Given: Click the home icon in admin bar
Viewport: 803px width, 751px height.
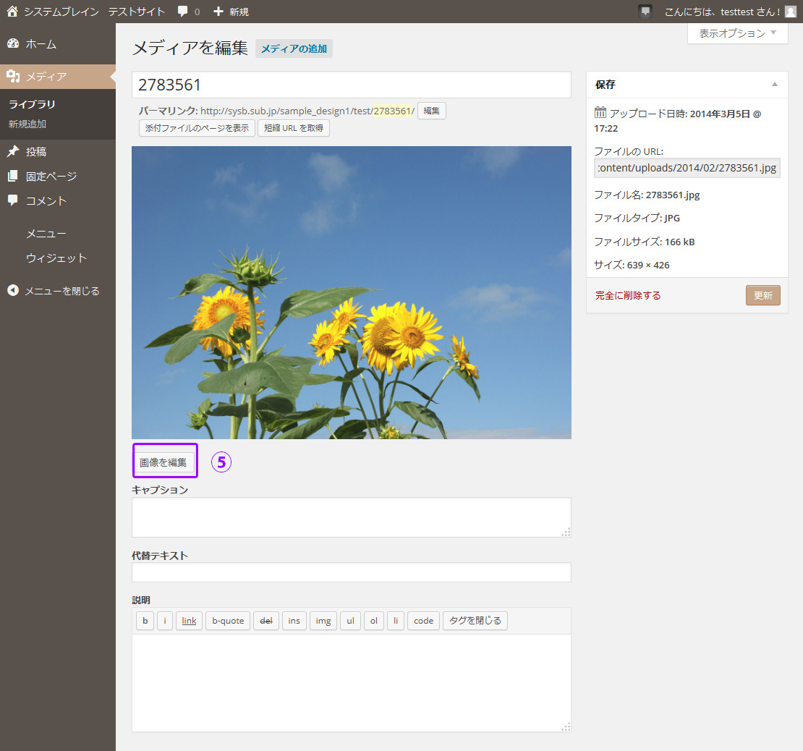Looking at the screenshot, I should point(12,12).
